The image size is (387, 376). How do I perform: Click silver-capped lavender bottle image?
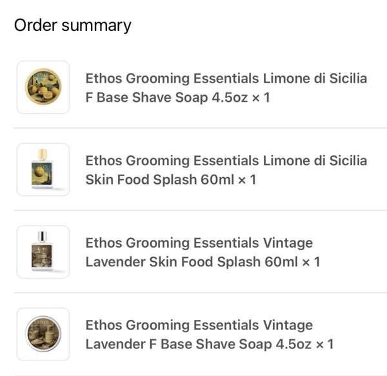(42, 251)
